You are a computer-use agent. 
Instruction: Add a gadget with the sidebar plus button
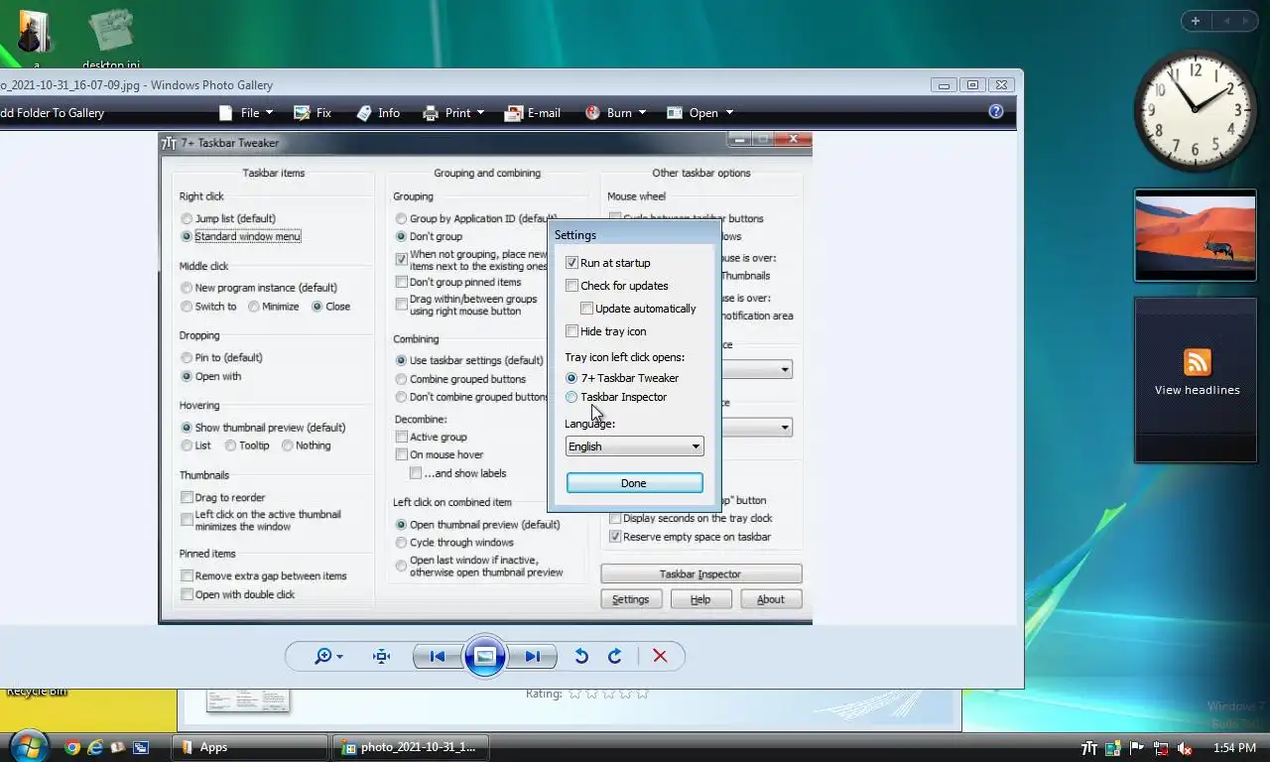coord(1196,21)
